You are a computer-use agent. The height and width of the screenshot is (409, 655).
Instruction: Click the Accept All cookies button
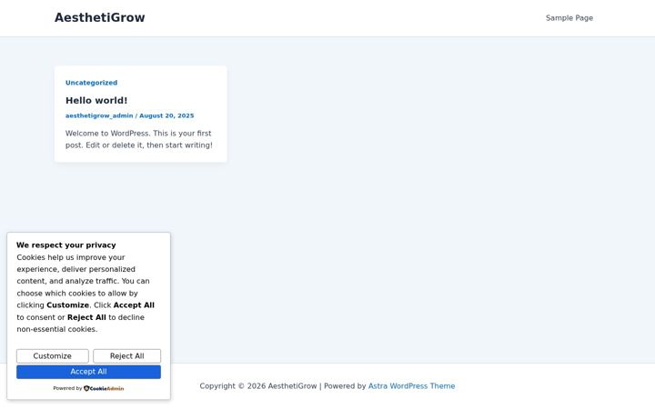tap(88, 372)
